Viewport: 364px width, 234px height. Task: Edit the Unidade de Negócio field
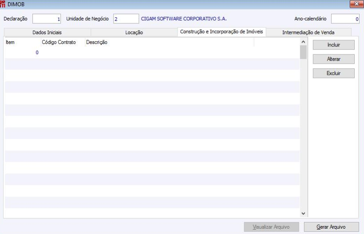tap(126, 19)
